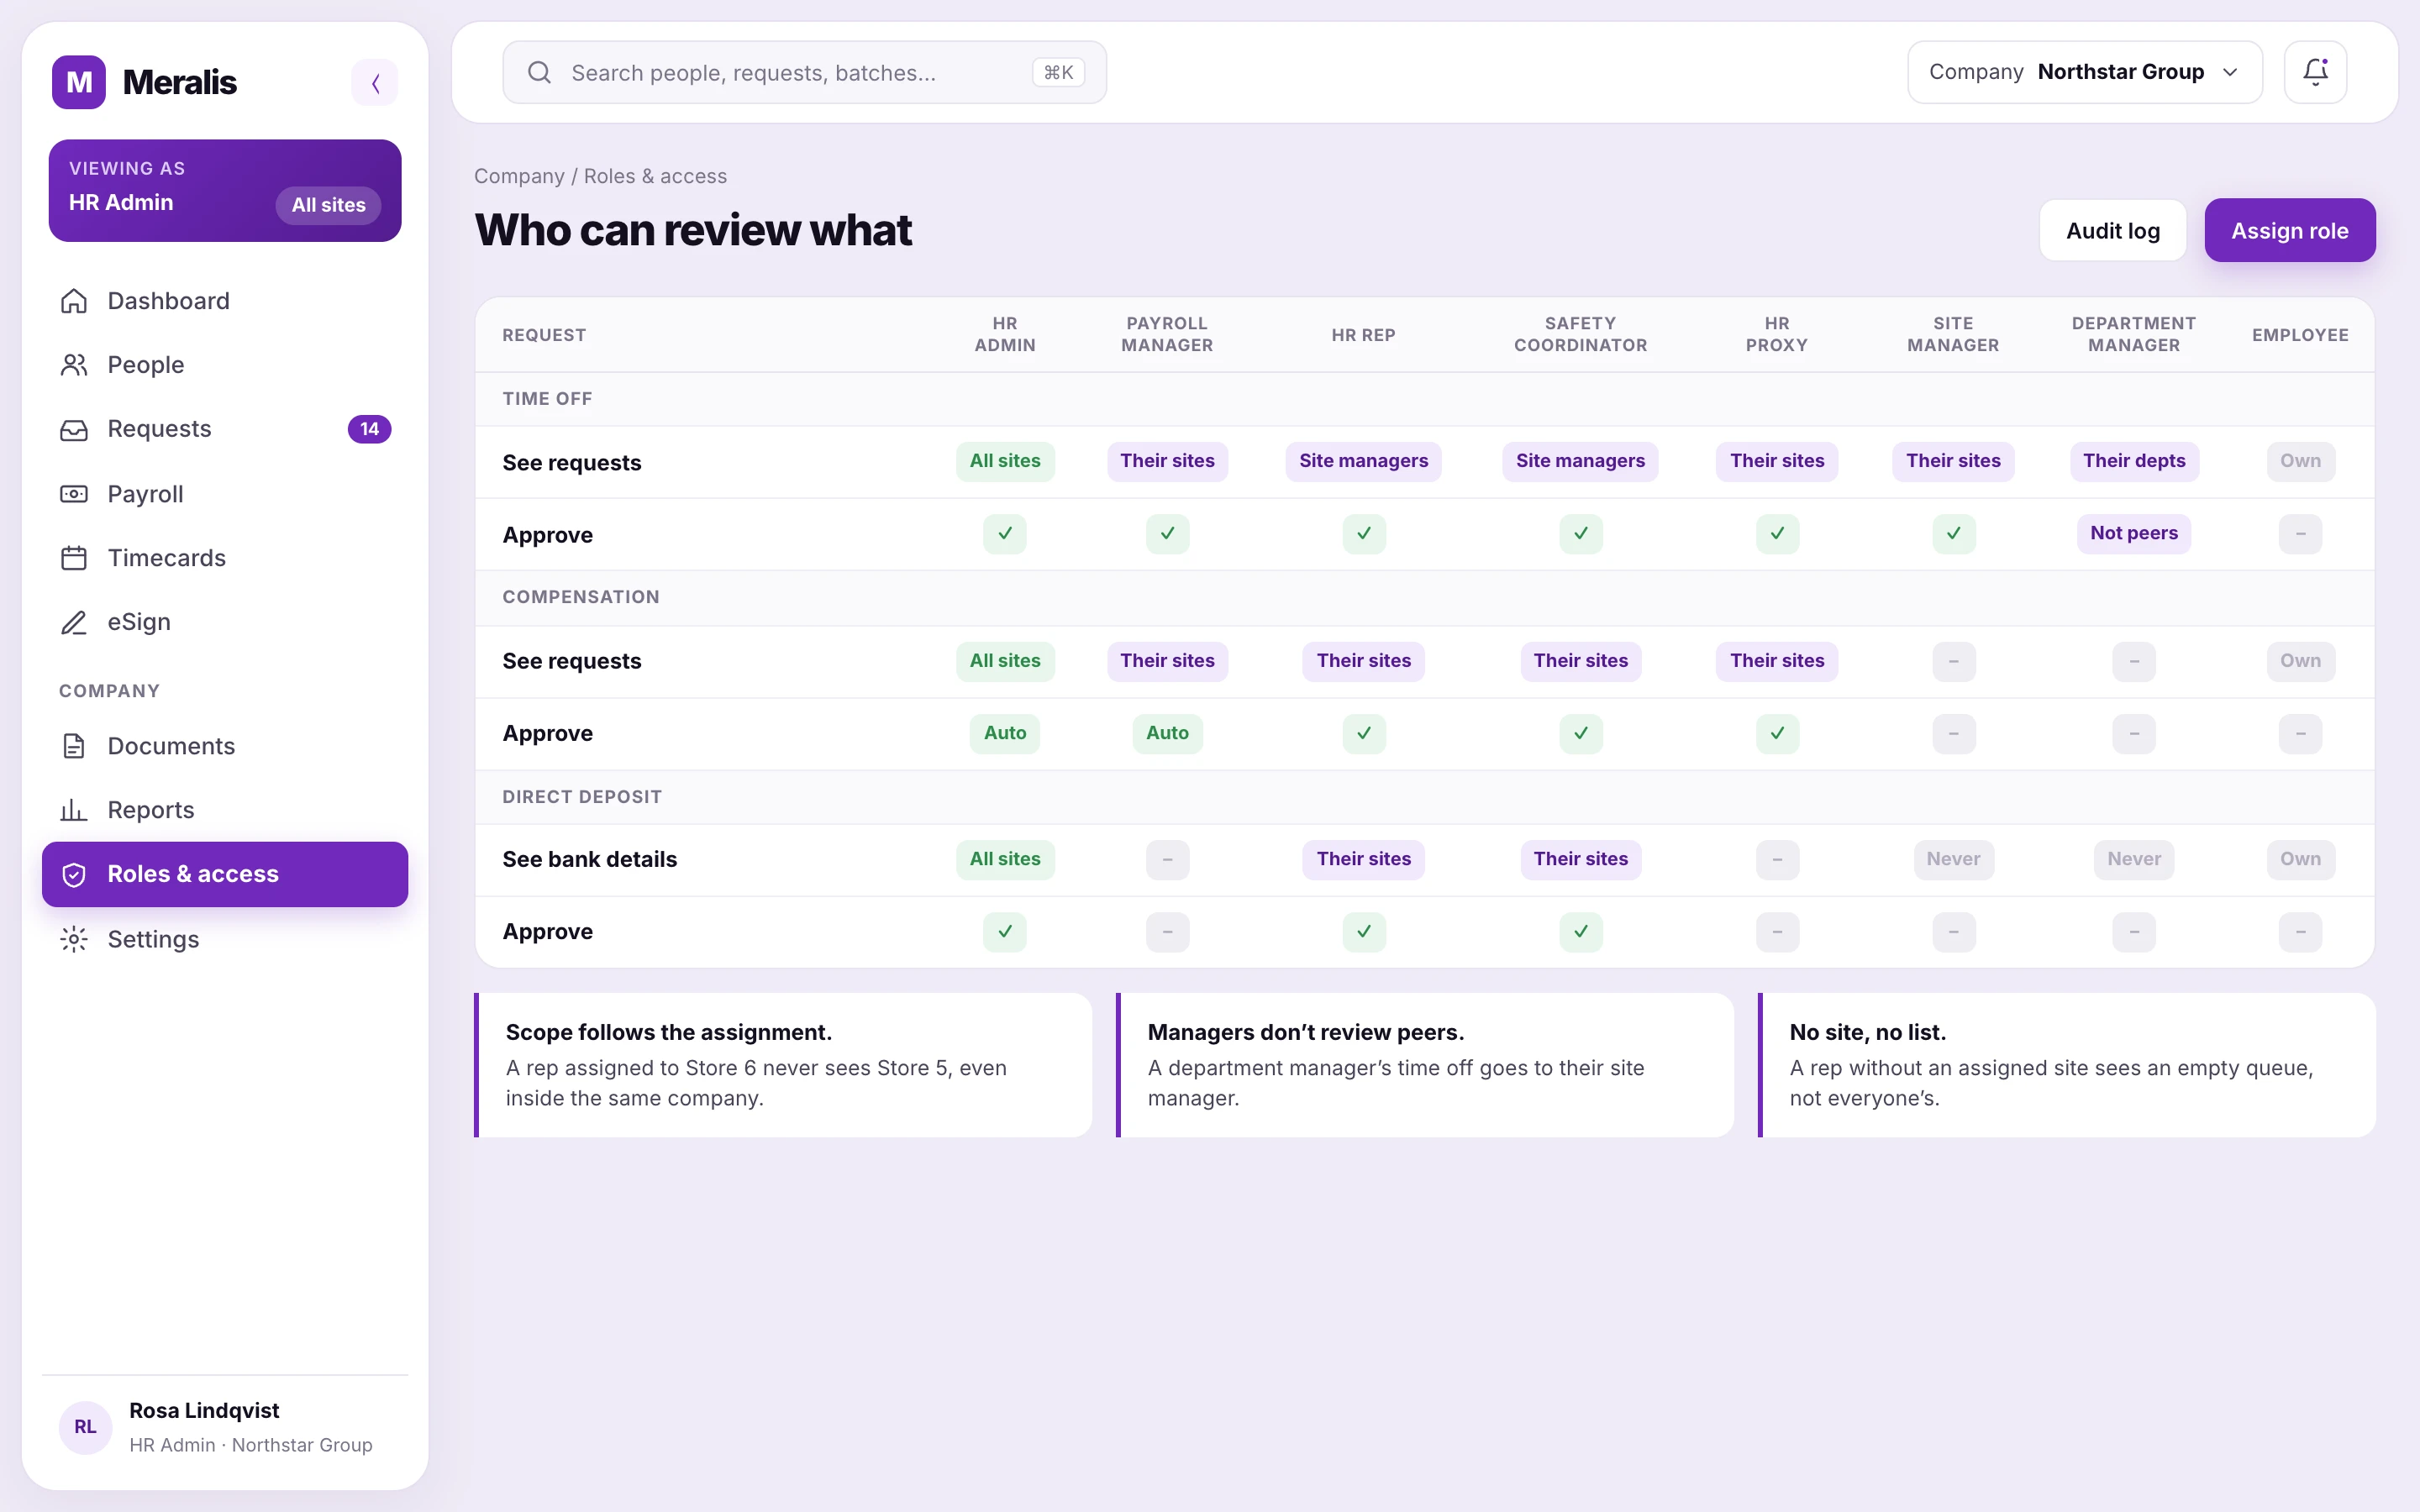Click the eSign pen icon

pos(74,622)
